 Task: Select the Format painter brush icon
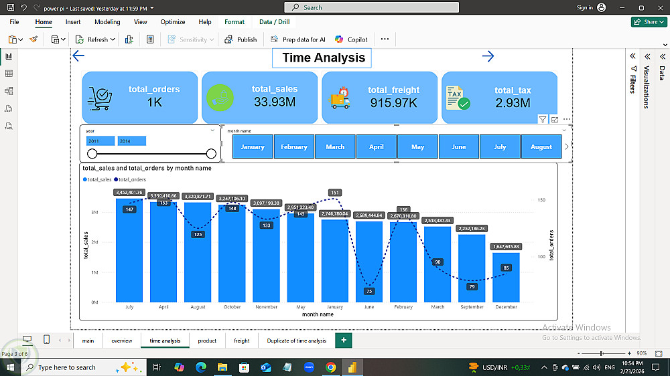tap(33, 39)
